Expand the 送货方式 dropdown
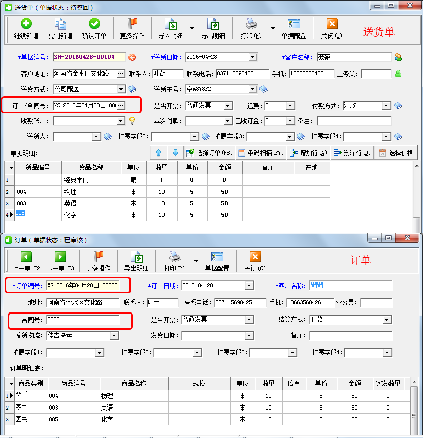Viewport: 423px width, 438px height. [121, 89]
